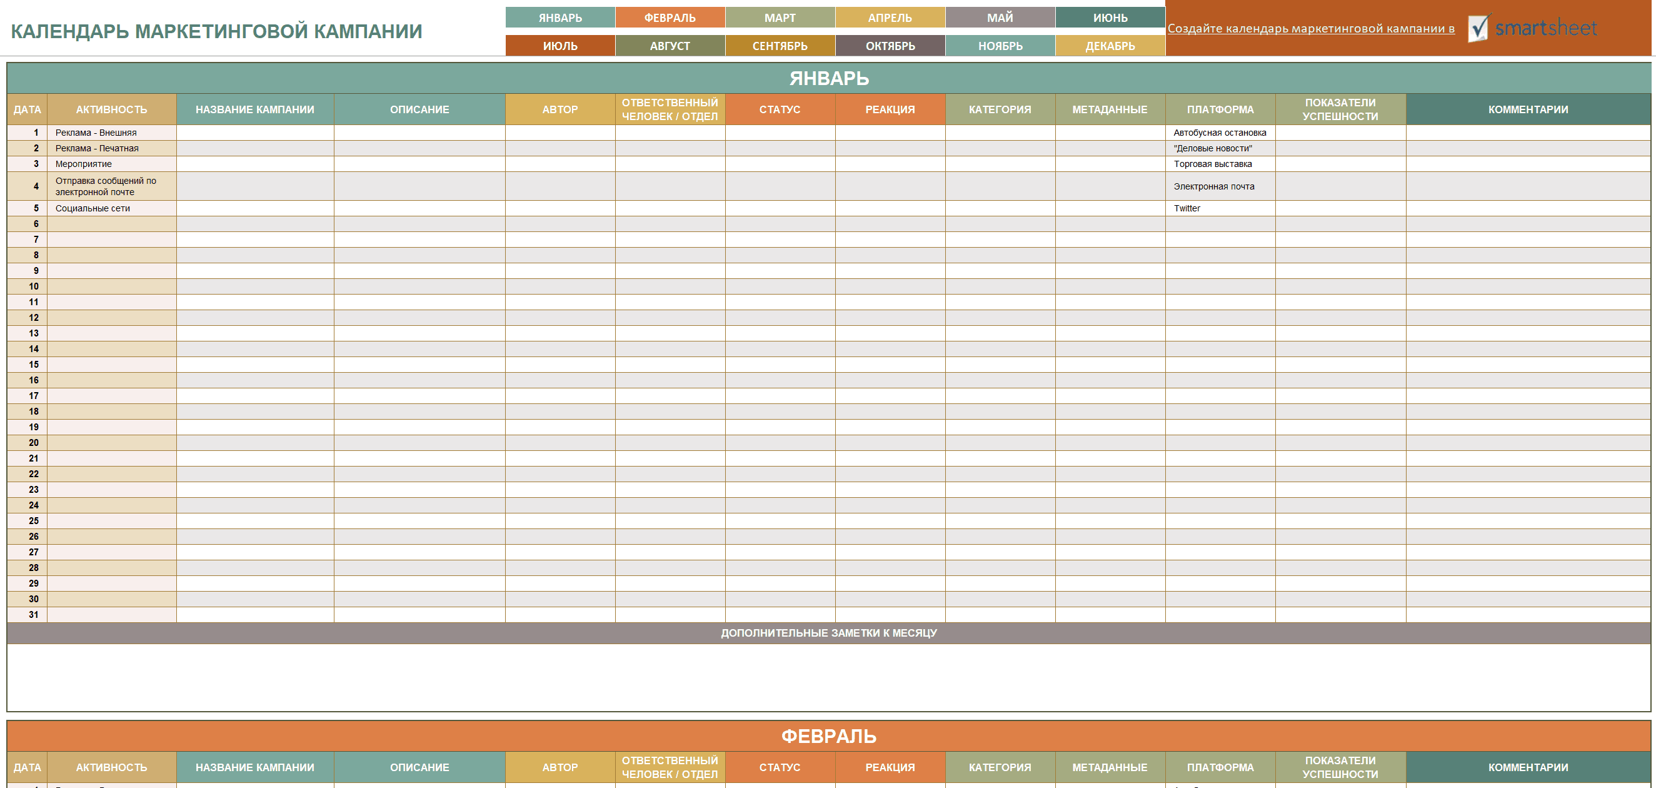Select date cell 1 in January
This screenshot has width=1656, height=788.
click(x=27, y=133)
